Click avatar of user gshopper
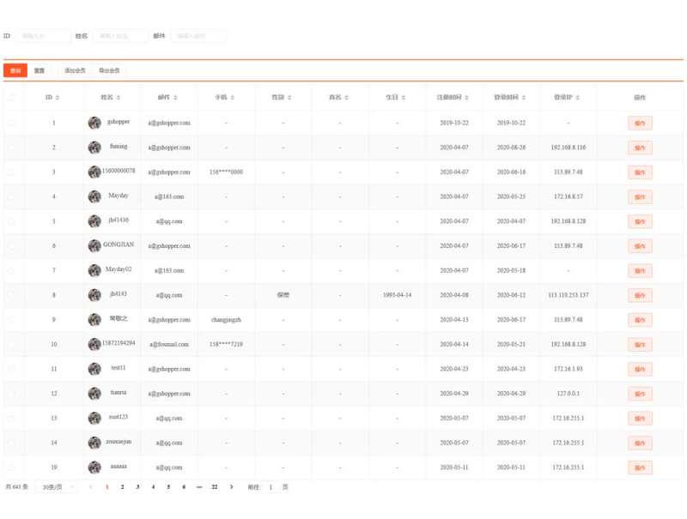Viewport: 687px width, 519px height. pyautogui.click(x=94, y=123)
